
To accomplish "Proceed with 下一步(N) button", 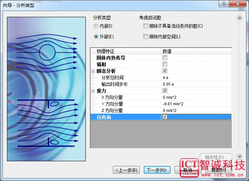I will click(x=157, y=170).
